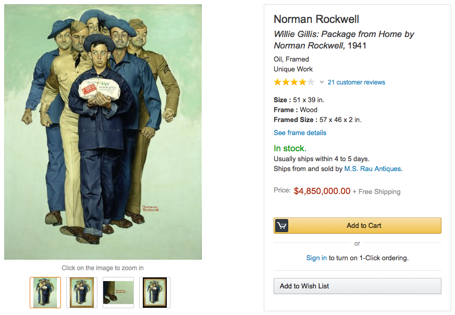Screen dimensions: 455x315
Task: Click the yellow star rating icons
Action: 294,82
